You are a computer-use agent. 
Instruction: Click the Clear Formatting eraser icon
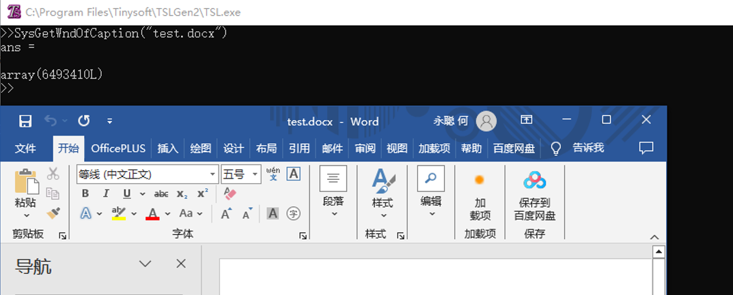[230, 193]
